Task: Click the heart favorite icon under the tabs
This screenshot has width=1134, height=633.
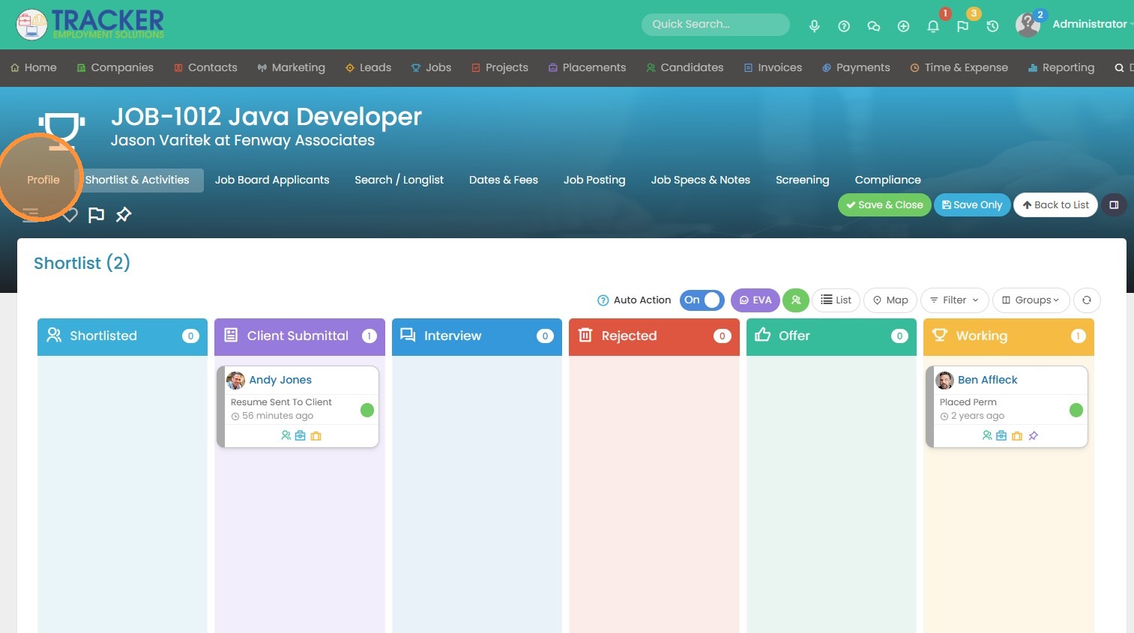Action: pyautogui.click(x=70, y=215)
